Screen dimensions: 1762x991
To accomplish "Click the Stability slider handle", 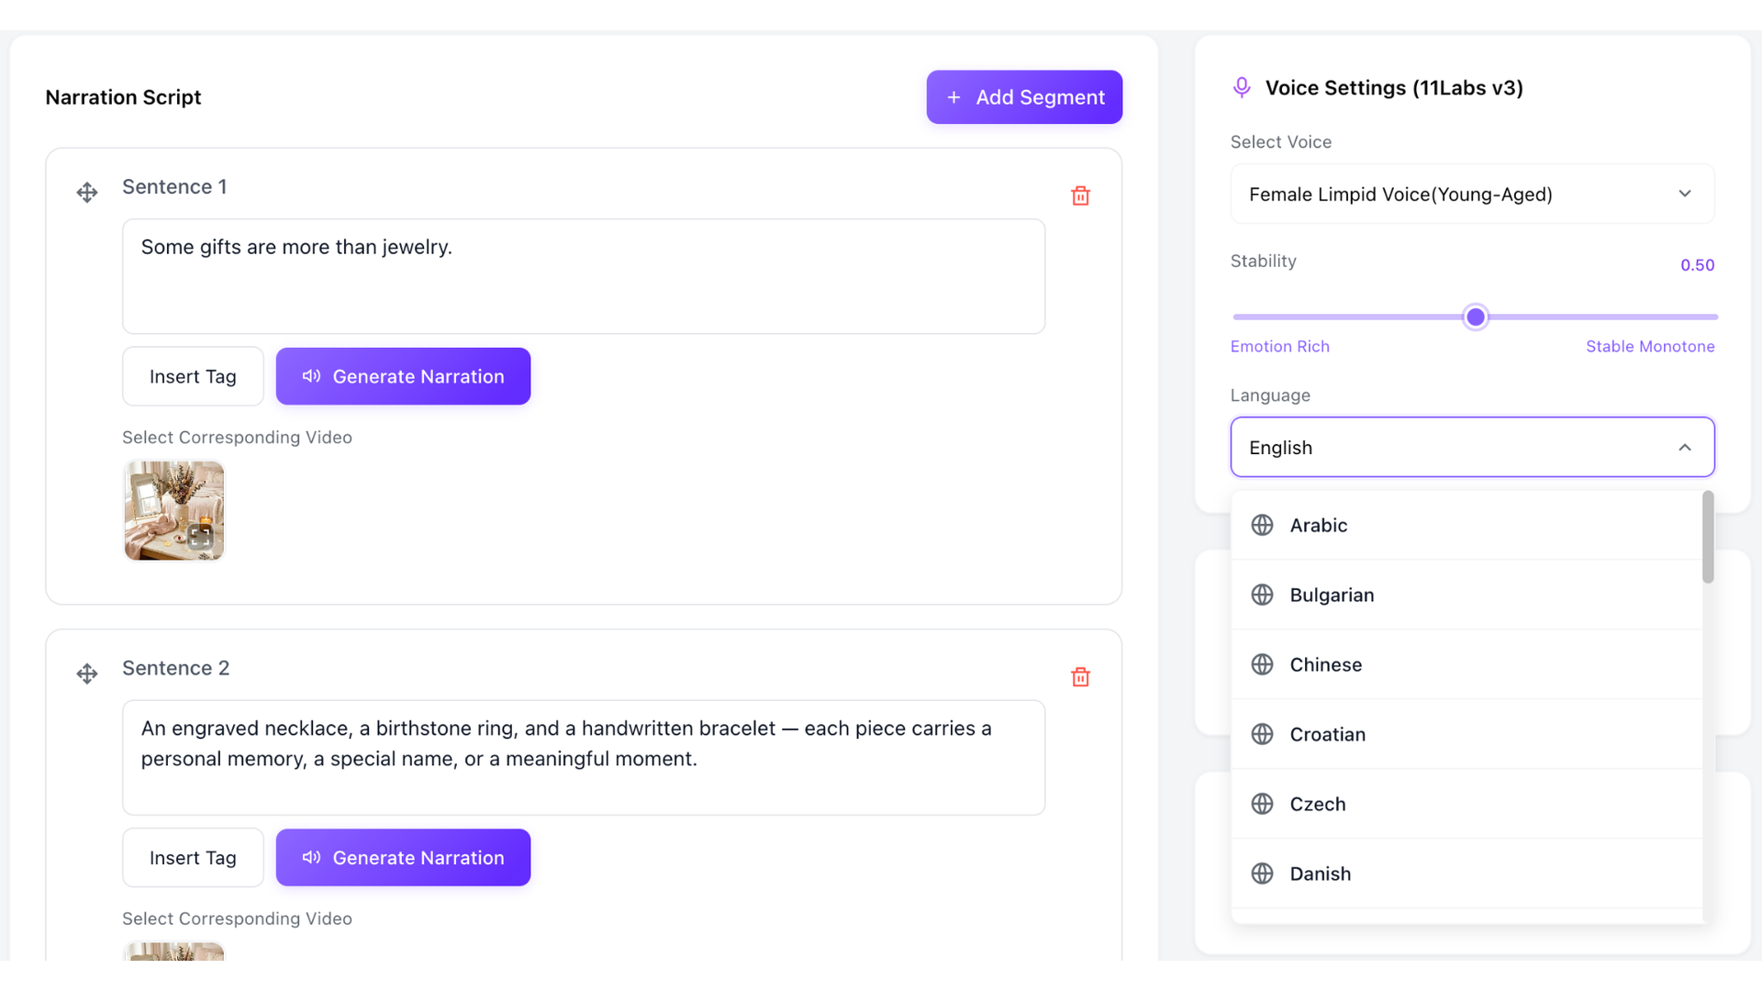I will pos(1475,317).
